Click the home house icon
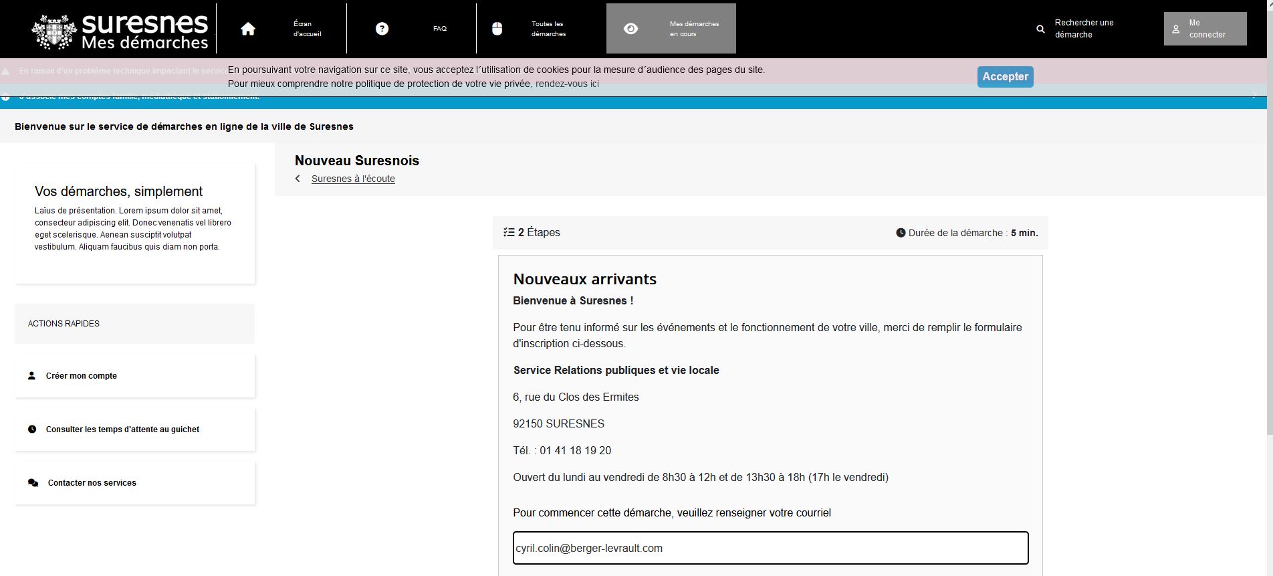This screenshot has width=1273, height=576. (x=248, y=29)
